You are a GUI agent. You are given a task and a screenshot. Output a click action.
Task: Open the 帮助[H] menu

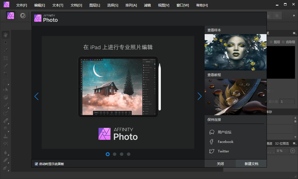tap(202, 5)
